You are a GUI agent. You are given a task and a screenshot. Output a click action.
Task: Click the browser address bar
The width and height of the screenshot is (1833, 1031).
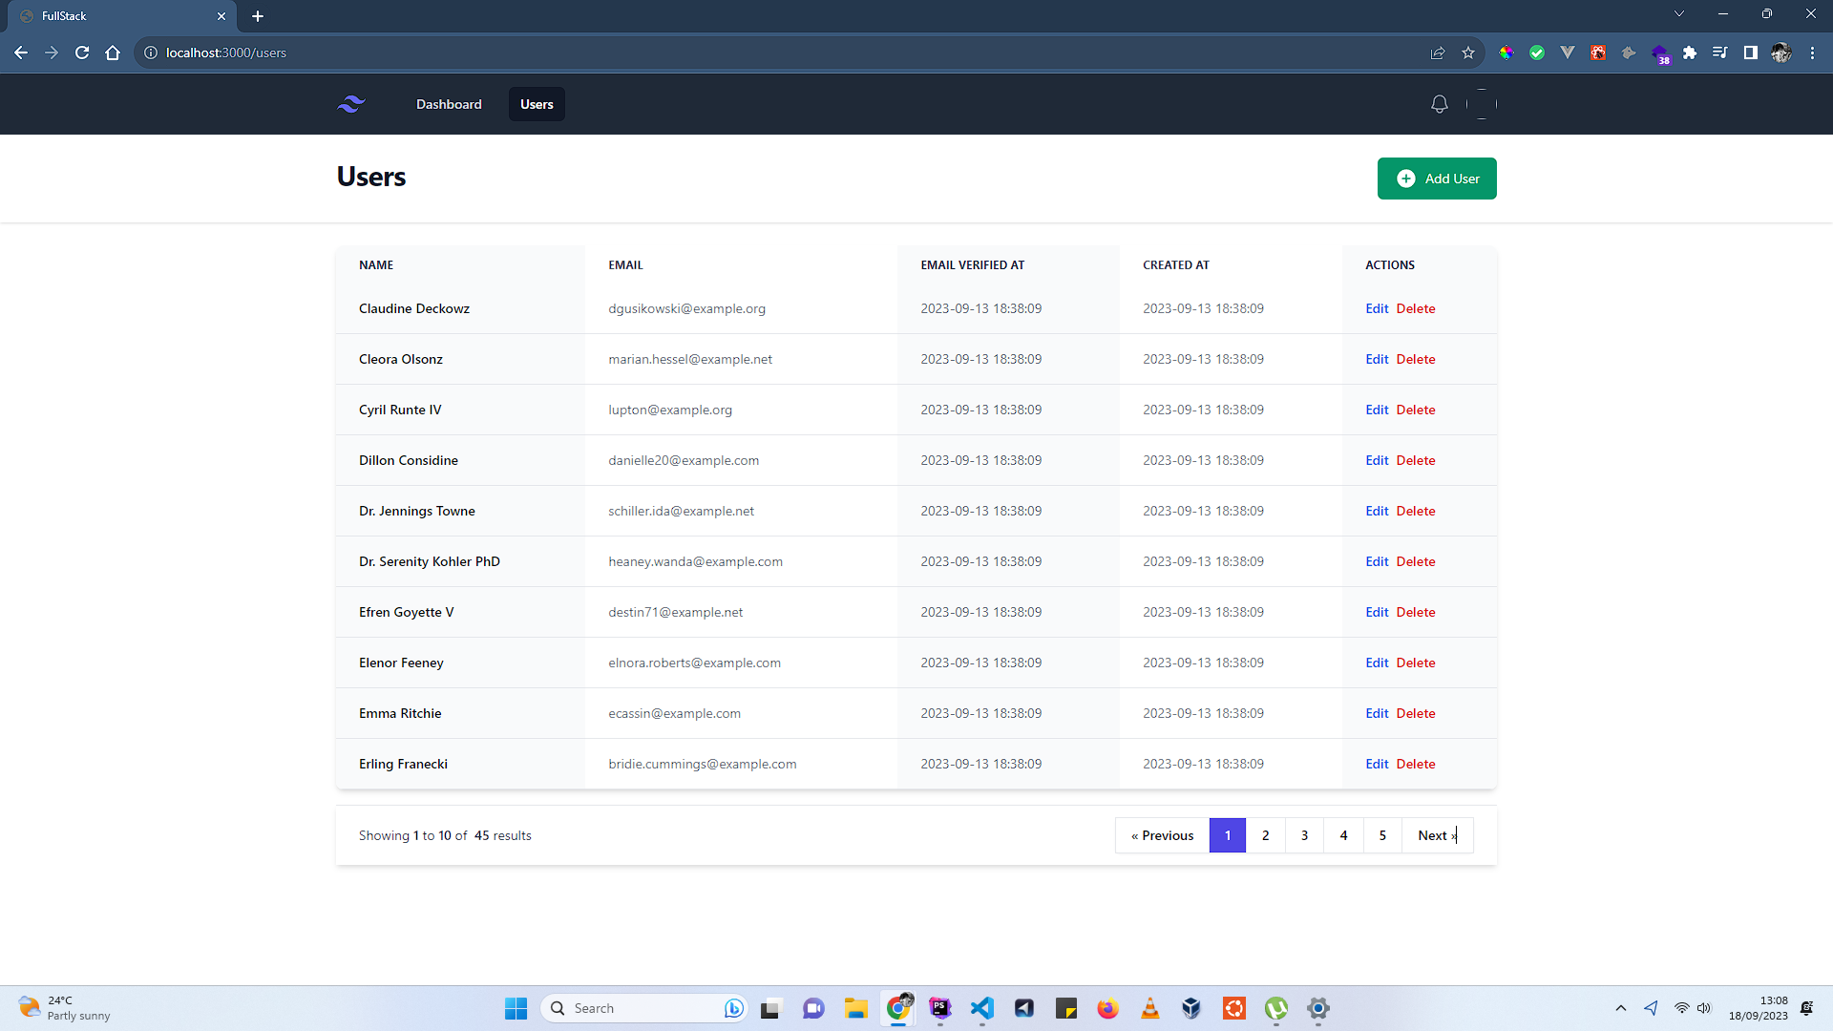[764, 53]
